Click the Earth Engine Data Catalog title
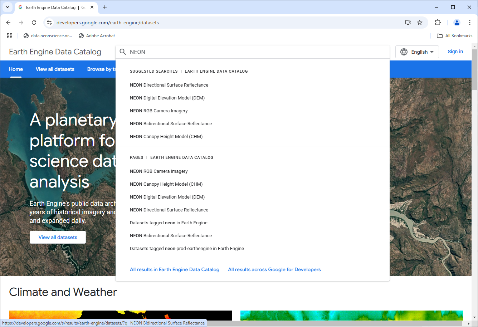This screenshot has width=478, height=327. coord(55,52)
